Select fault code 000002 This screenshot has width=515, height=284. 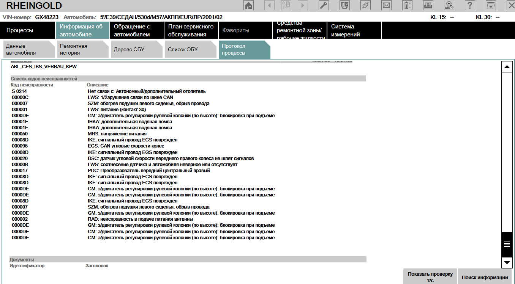click(x=20, y=219)
